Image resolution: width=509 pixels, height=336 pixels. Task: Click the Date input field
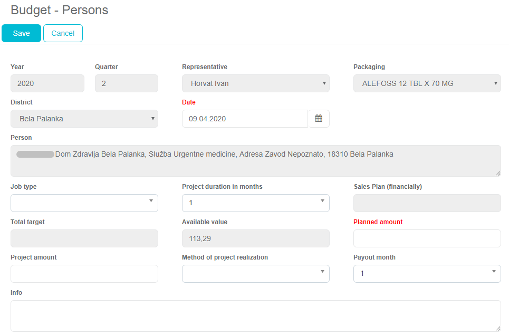245,119
